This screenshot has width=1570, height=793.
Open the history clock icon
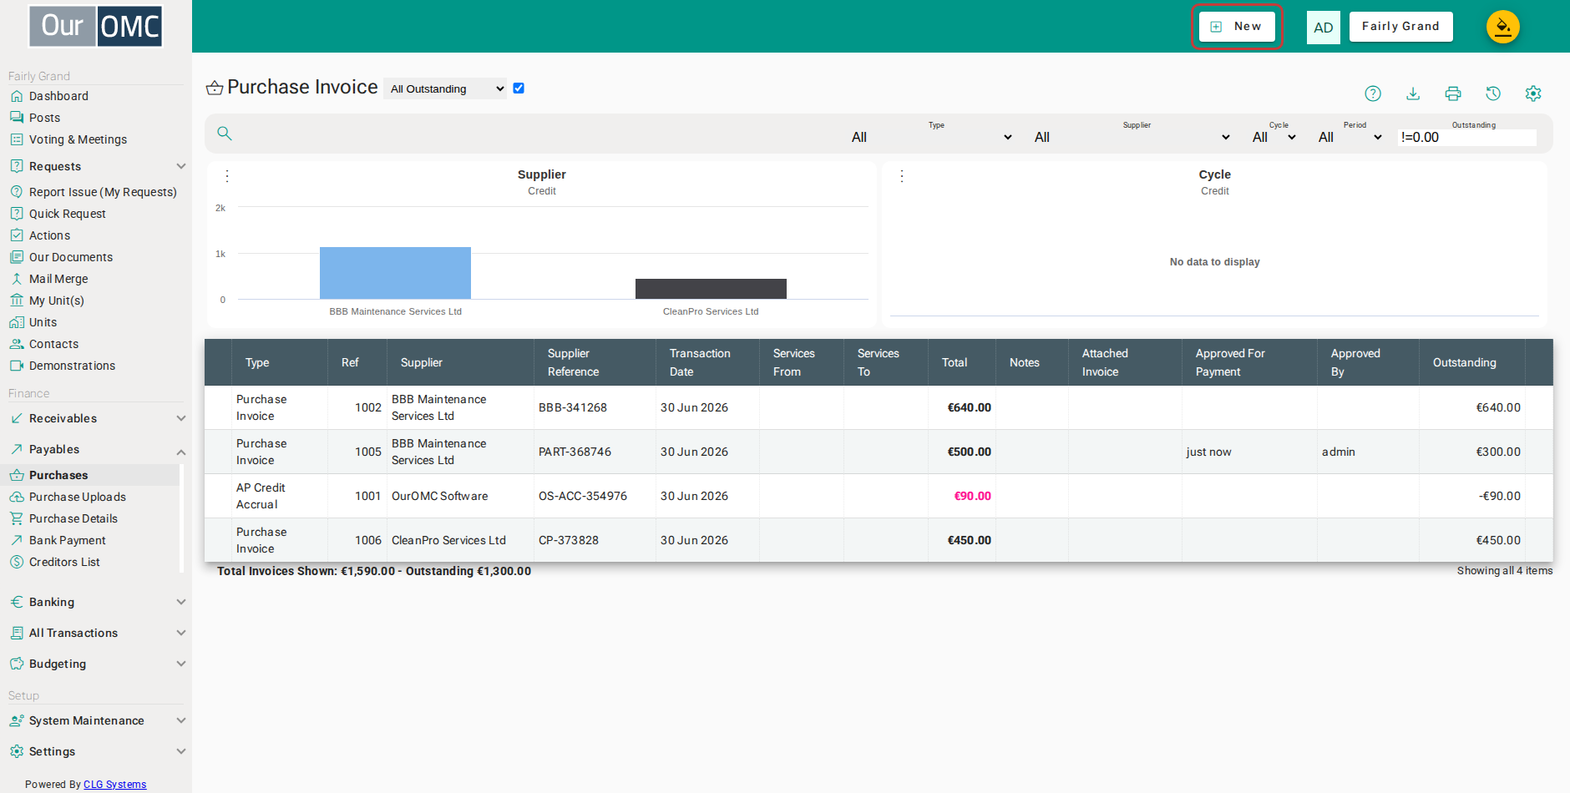tap(1493, 93)
